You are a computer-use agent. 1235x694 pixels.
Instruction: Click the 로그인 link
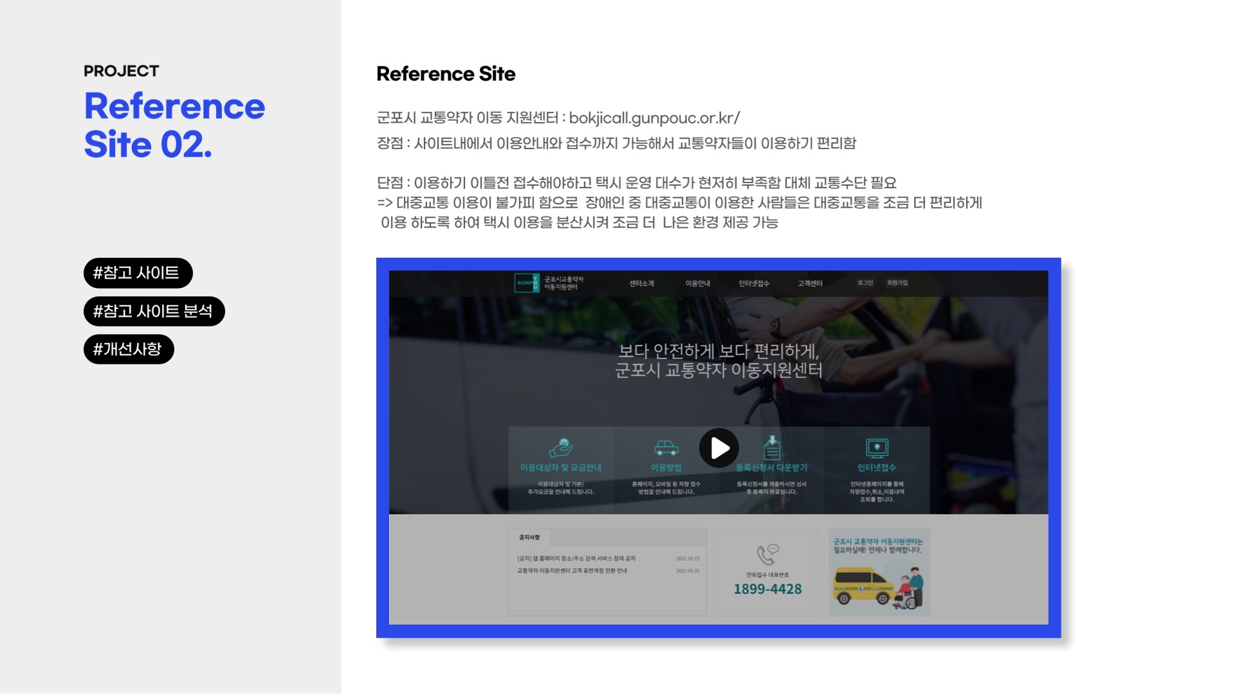click(x=865, y=283)
